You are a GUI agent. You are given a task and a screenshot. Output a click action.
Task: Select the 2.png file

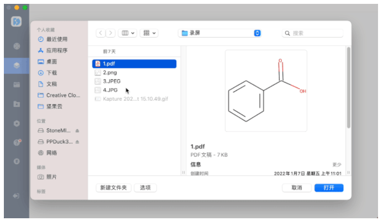109,72
